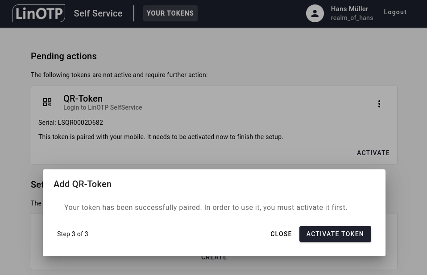Log out of Self Service
Viewport: 427px width, 275px height.
[395, 12]
